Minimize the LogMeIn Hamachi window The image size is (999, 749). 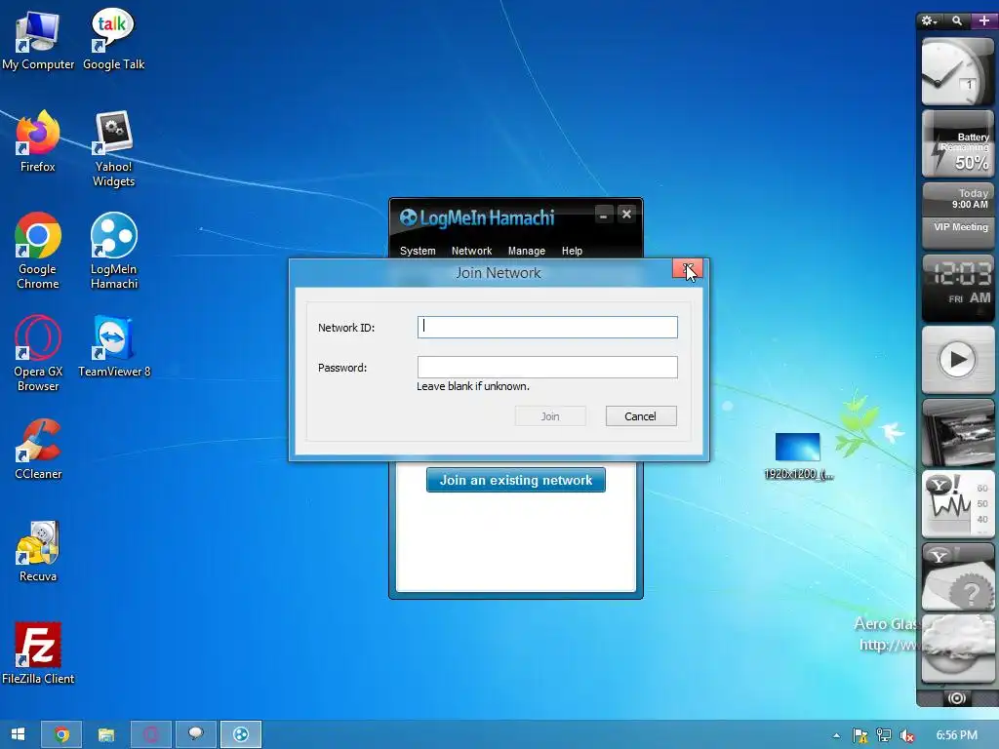pyautogui.click(x=603, y=216)
